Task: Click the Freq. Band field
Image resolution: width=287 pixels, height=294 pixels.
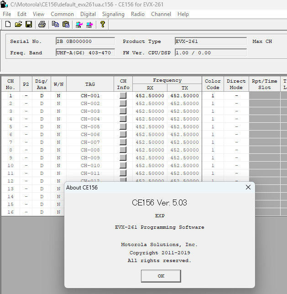Action: coord(85,52)
